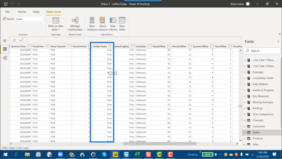The width and height of the screenshot is (282, 159).
Task: Collapse the ribbon arrow
Action: click(x=280, y=34)
